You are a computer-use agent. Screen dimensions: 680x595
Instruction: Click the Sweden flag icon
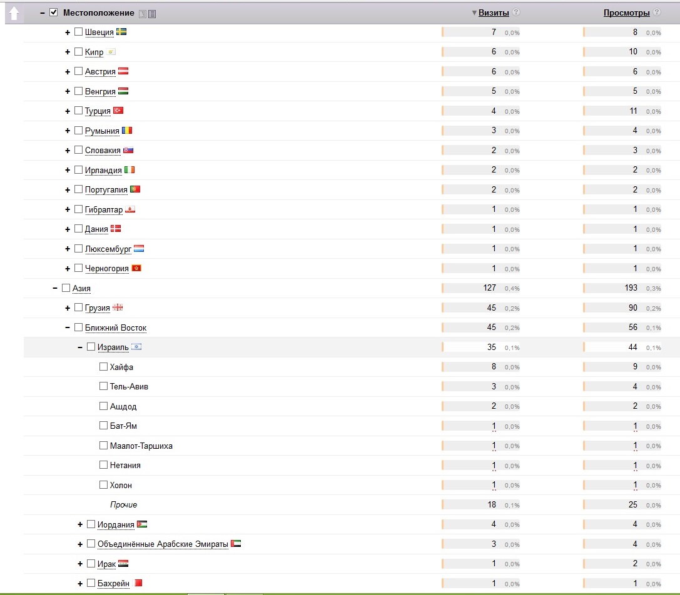pyautogui.click(x=121, y=32)
